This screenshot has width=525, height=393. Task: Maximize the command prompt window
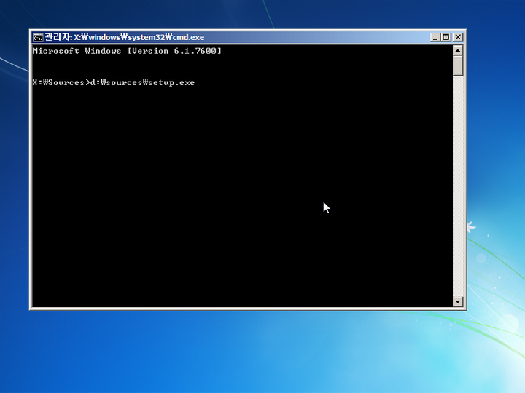[x=446, y=37]
